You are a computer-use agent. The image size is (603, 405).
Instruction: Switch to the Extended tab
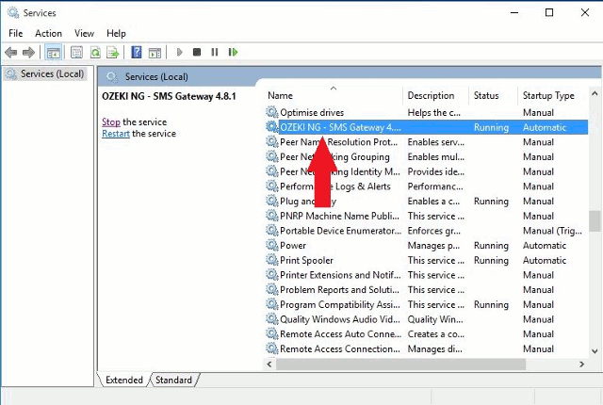pyautogui.click(x=123, y=380)
